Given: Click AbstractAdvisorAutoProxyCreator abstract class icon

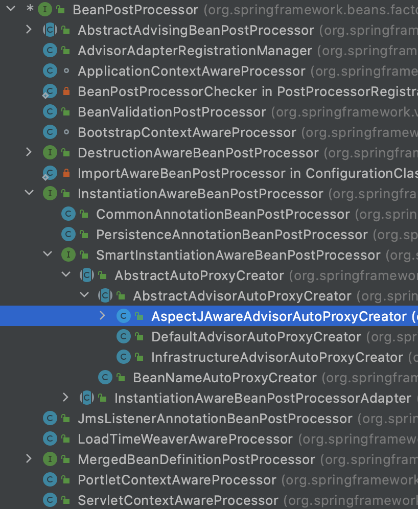Looking at the screenshot, I should (105, 296).
